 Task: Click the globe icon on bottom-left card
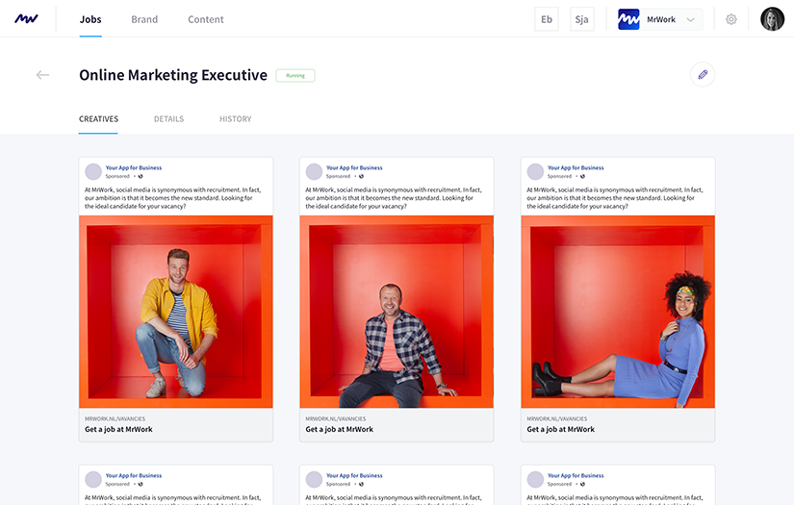pos(141,484)
